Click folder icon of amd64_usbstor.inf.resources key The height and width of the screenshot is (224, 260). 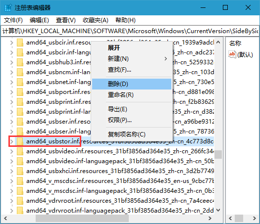tap(20, 141)
